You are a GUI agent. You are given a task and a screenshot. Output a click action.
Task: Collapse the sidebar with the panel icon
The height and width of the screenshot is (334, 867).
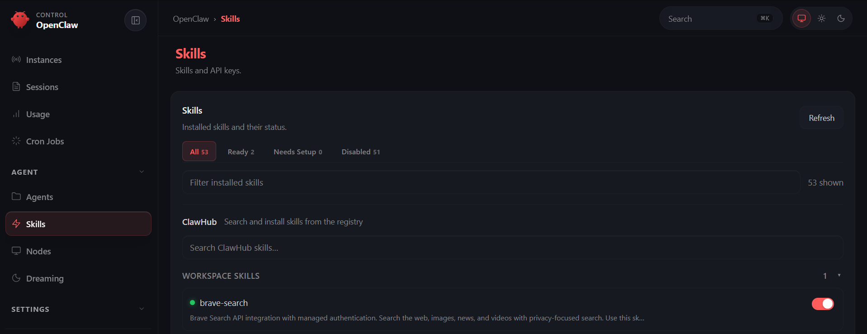tap(135, 20)
